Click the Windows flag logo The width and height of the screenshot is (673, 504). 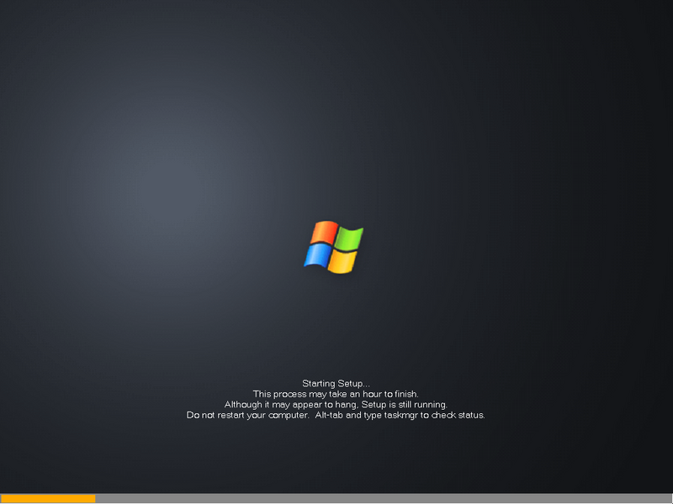333,247
